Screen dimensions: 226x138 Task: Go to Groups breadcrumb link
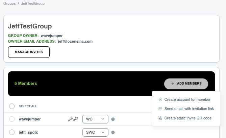(x=9, y=3)
